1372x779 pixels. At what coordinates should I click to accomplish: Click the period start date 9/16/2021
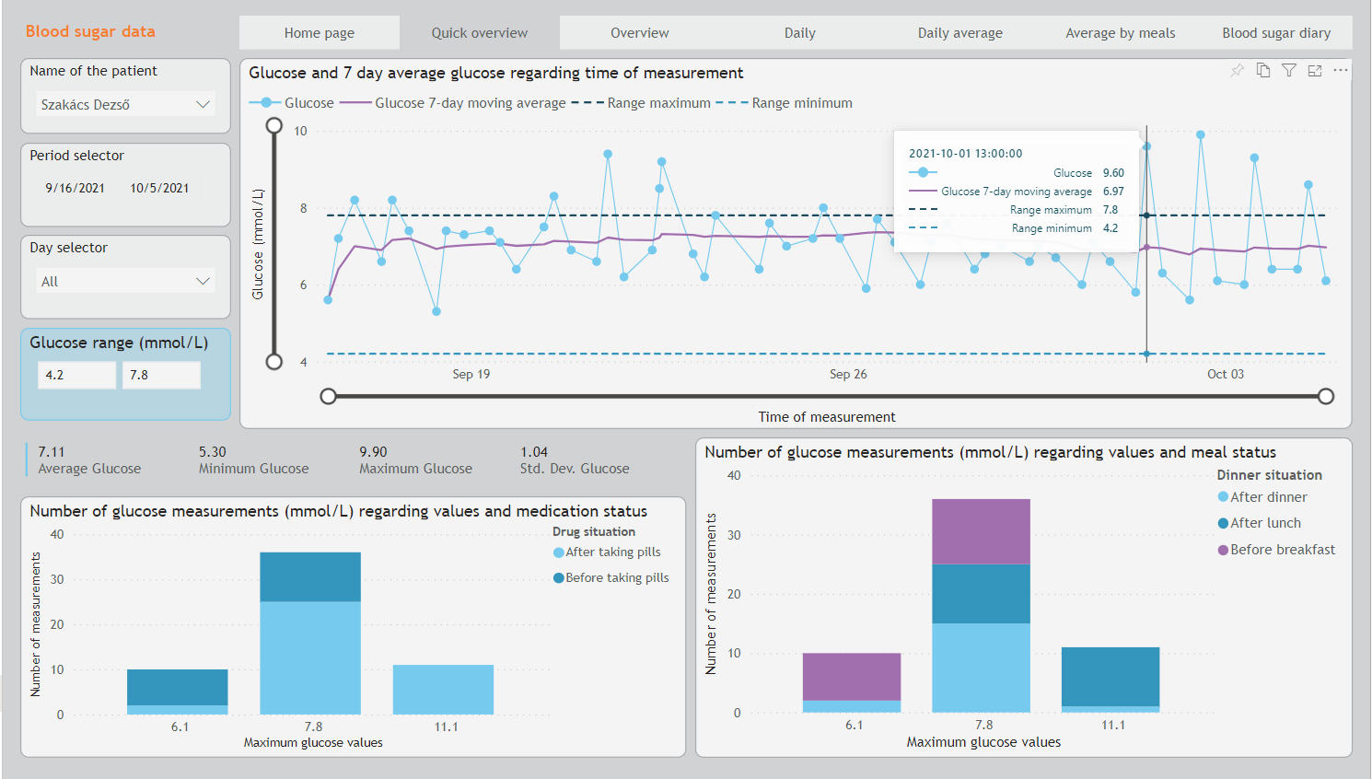(x=76, y=188)
